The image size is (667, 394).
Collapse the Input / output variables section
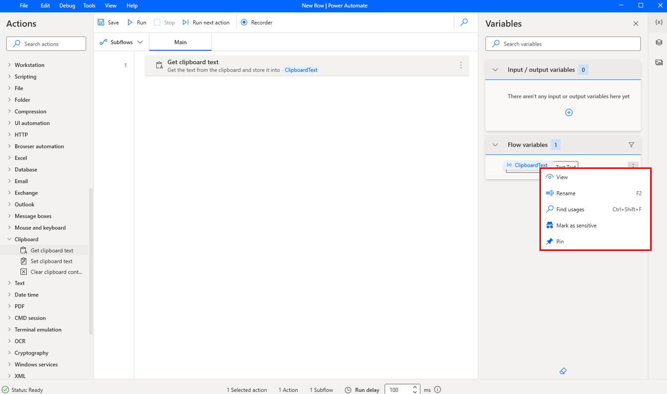495,70
